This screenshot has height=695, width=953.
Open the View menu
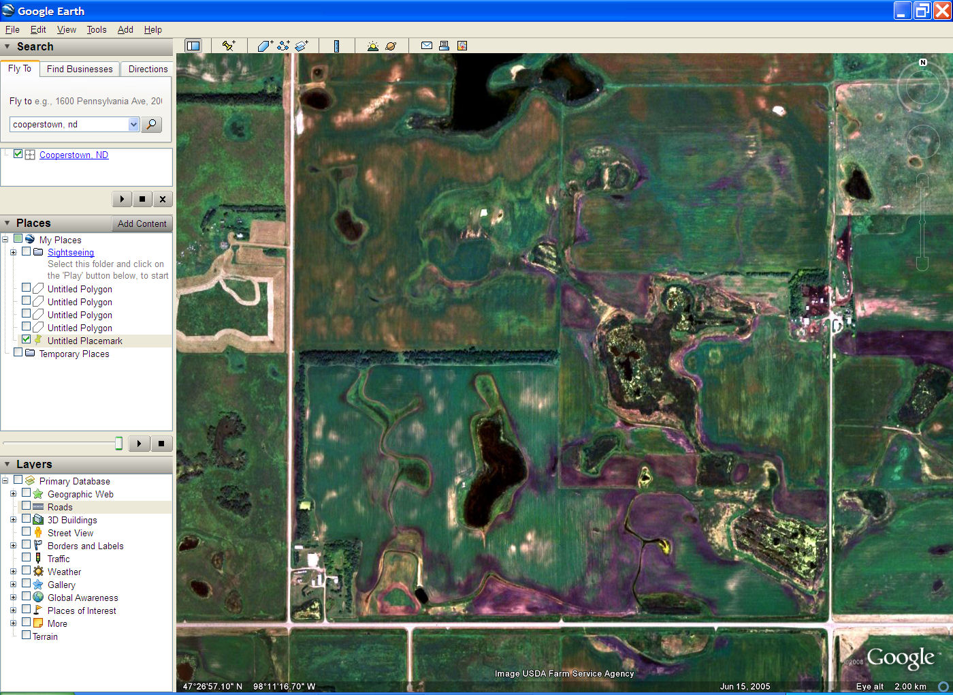[x=67, y=29]
